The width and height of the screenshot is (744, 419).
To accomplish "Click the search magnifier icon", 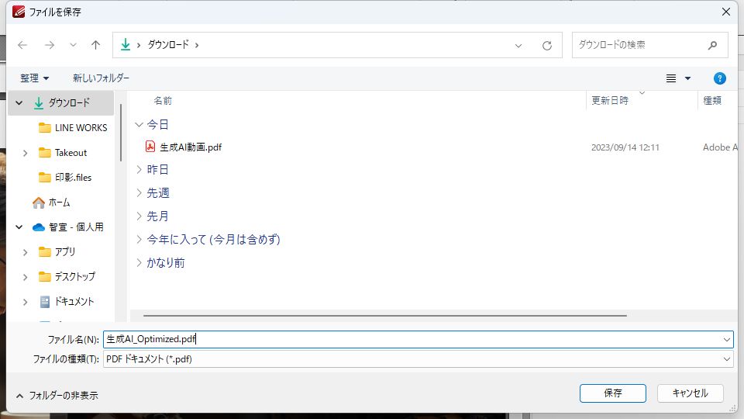I will pyautogui.click(x=712, y=45).
